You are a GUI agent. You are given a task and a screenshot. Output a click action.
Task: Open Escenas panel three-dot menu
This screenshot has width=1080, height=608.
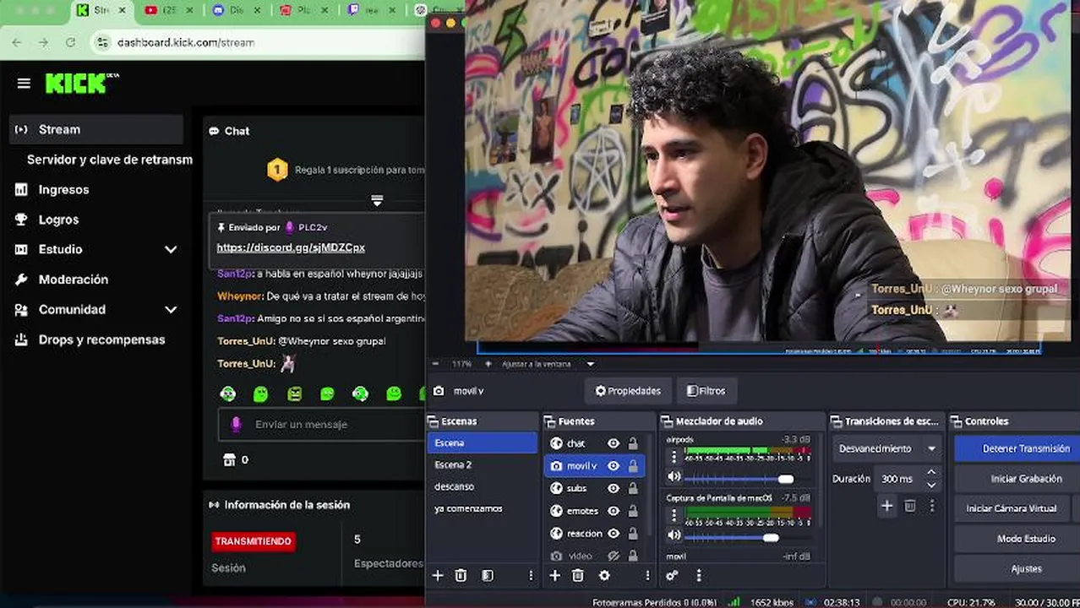point(531,575)
